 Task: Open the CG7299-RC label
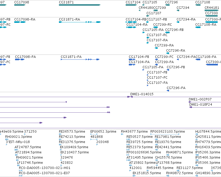[163, 24]
